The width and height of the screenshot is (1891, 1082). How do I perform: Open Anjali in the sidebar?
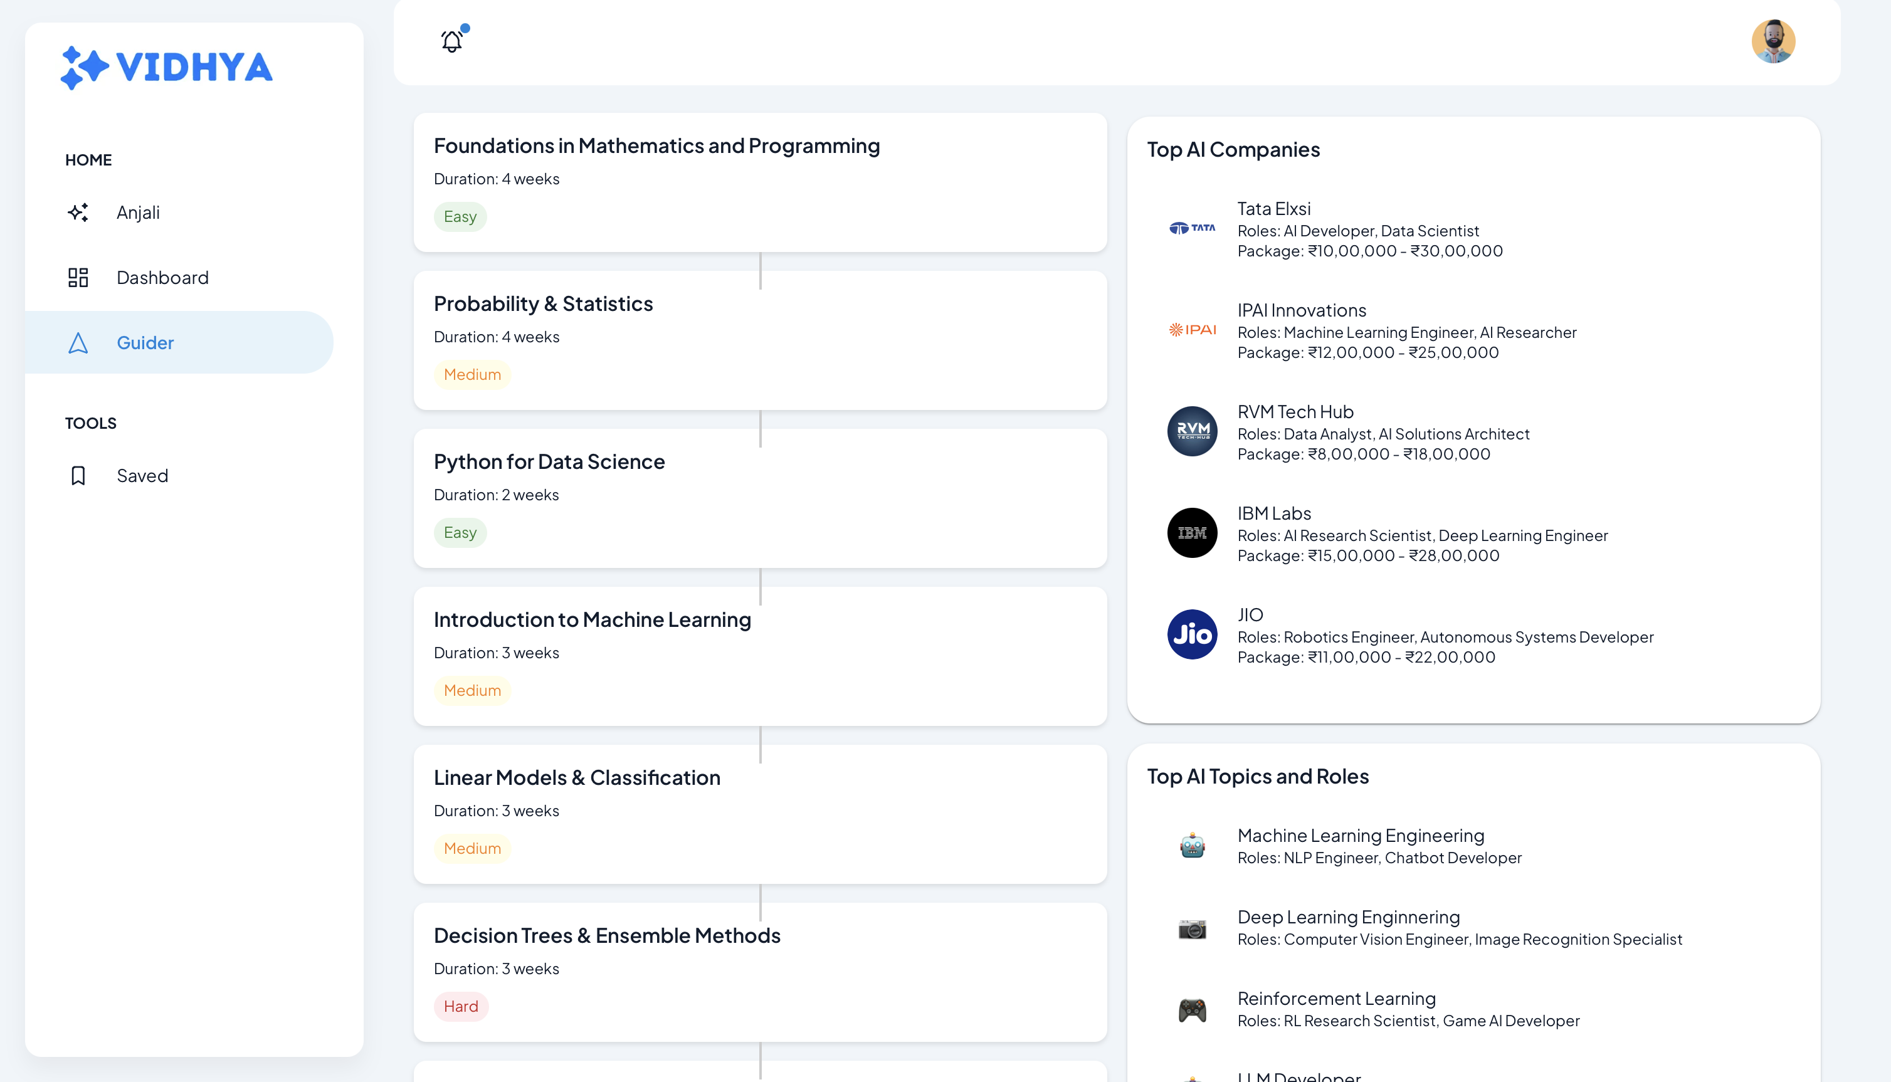pos(138,213)
